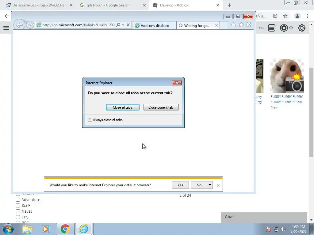
Task: Stop loading with the IE address bar X
Action: [128, 25]
